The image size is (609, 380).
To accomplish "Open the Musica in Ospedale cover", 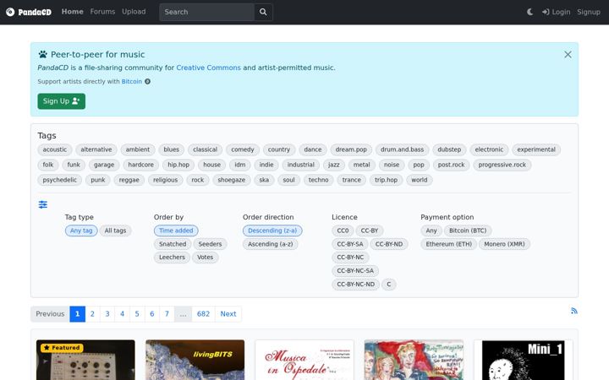I will coord(304,361).
